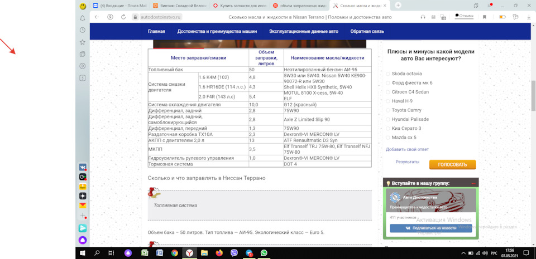Open Viber from taskbar
This screenshot has height=259, width=536.
234,253
